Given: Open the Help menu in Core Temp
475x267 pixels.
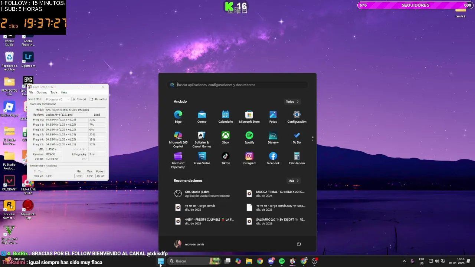Looking at the screenshot, I should 64,92.
